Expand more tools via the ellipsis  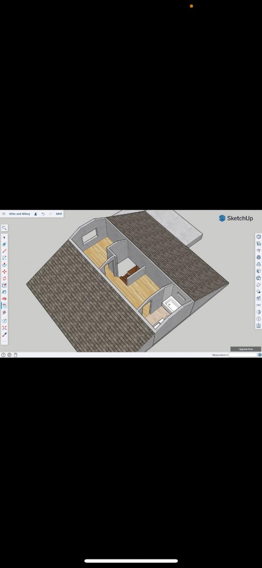(5, 341)
